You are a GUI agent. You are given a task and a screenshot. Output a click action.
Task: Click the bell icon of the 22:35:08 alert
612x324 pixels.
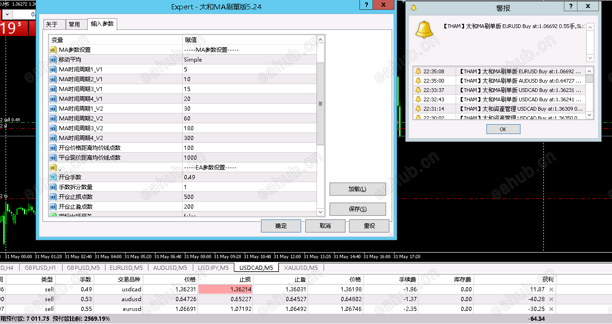[x=418, y=71]
